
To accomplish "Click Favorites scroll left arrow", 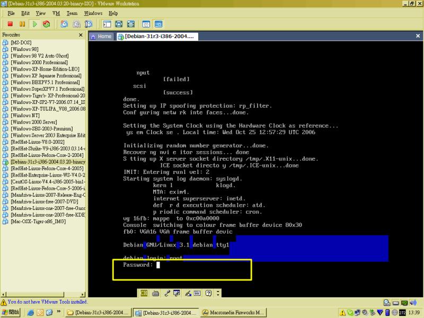I will [3, 295].
